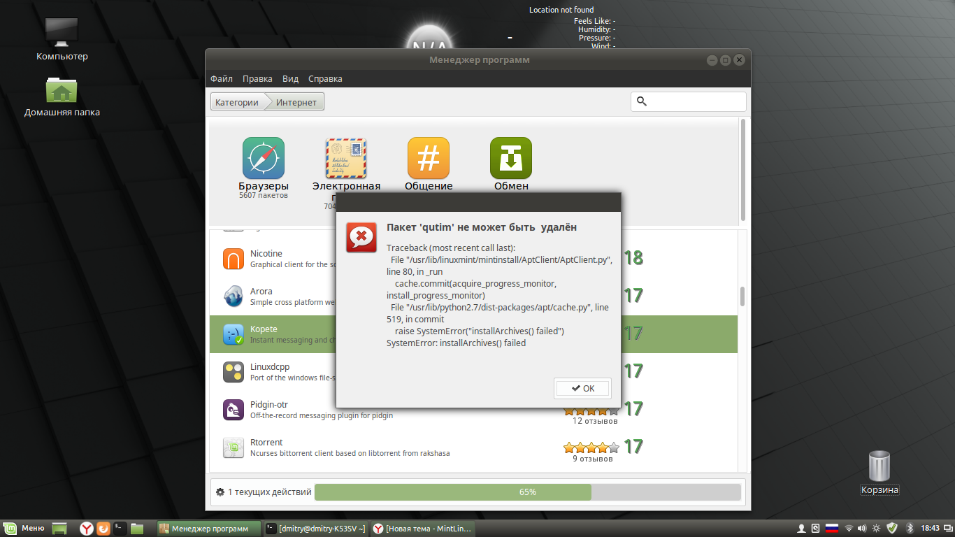Click OK in the qutim error dialog
Image resolution: width=955 pixels, height=537 pixels.
(582, 388)
